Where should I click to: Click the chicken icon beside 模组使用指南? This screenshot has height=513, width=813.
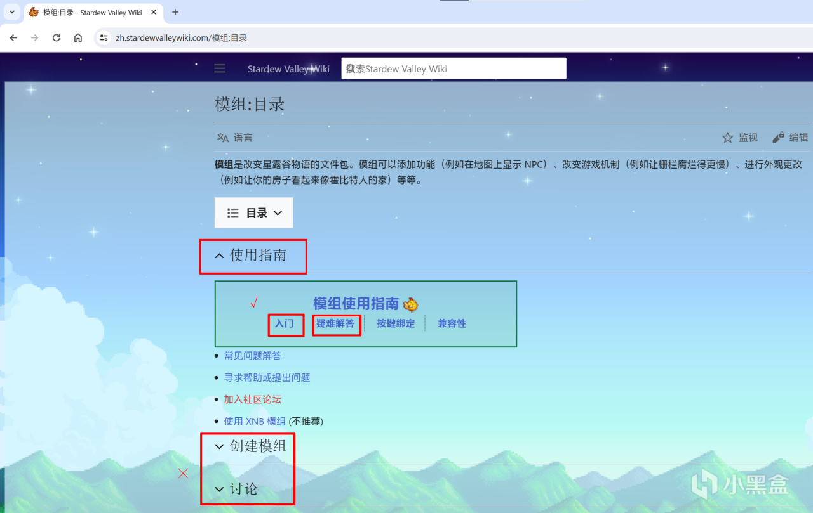click(x=411, y=304)
